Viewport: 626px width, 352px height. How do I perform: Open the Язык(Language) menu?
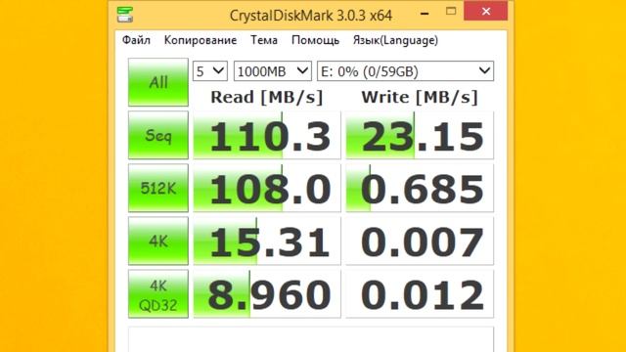click(395, 40)
